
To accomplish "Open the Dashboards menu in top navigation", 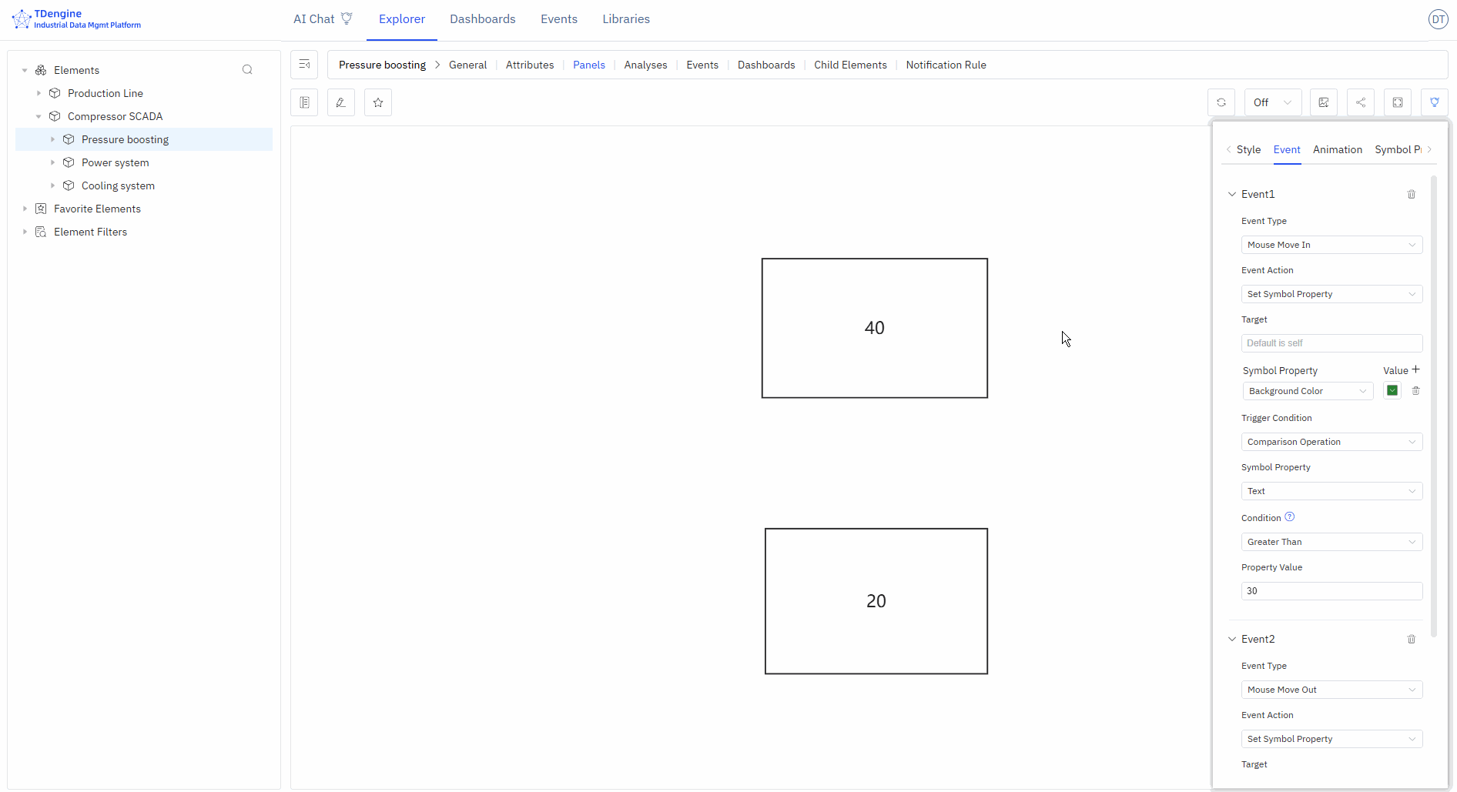I will coord(483,18).
